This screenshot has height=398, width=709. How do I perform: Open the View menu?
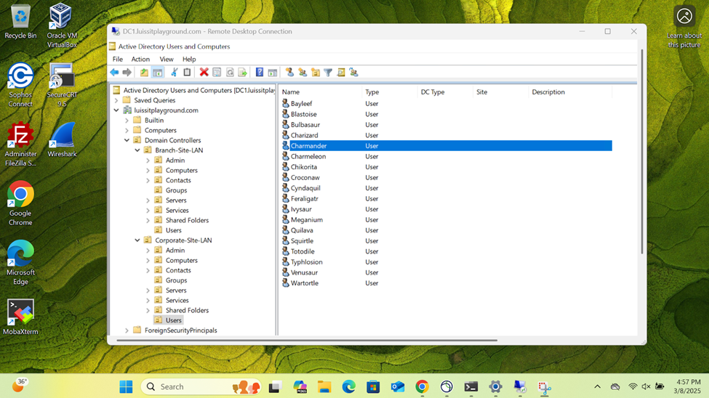click(x=166, y=59)
